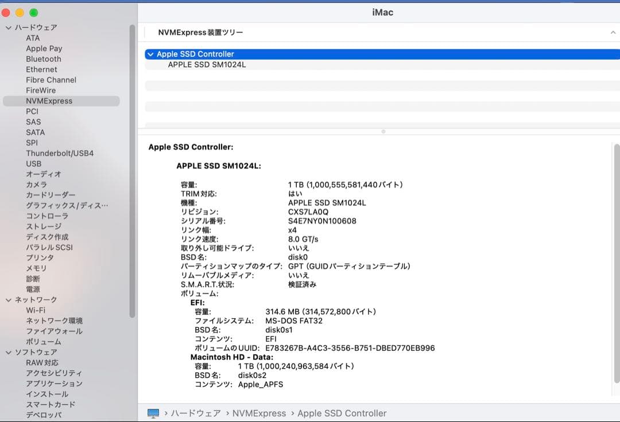Select アクセシビリティ in the sidebar
The height and width of the screenshot is (422, 620).
click(x=54, y=373)
